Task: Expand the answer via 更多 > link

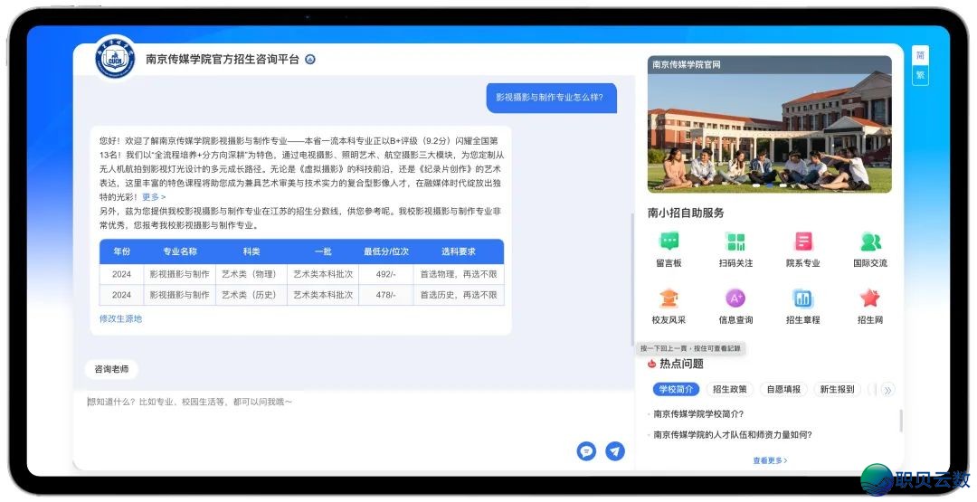Action: click(154, 197)
